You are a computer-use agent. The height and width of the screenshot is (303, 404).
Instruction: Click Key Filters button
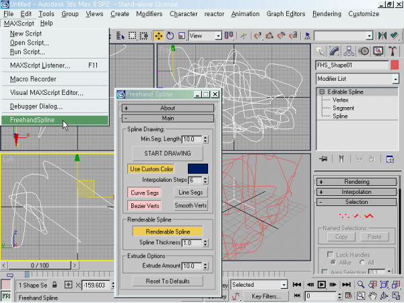tap(266, 296)
